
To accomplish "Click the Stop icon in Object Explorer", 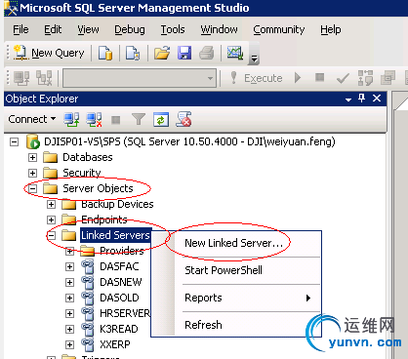I will [x=116, y=120].
